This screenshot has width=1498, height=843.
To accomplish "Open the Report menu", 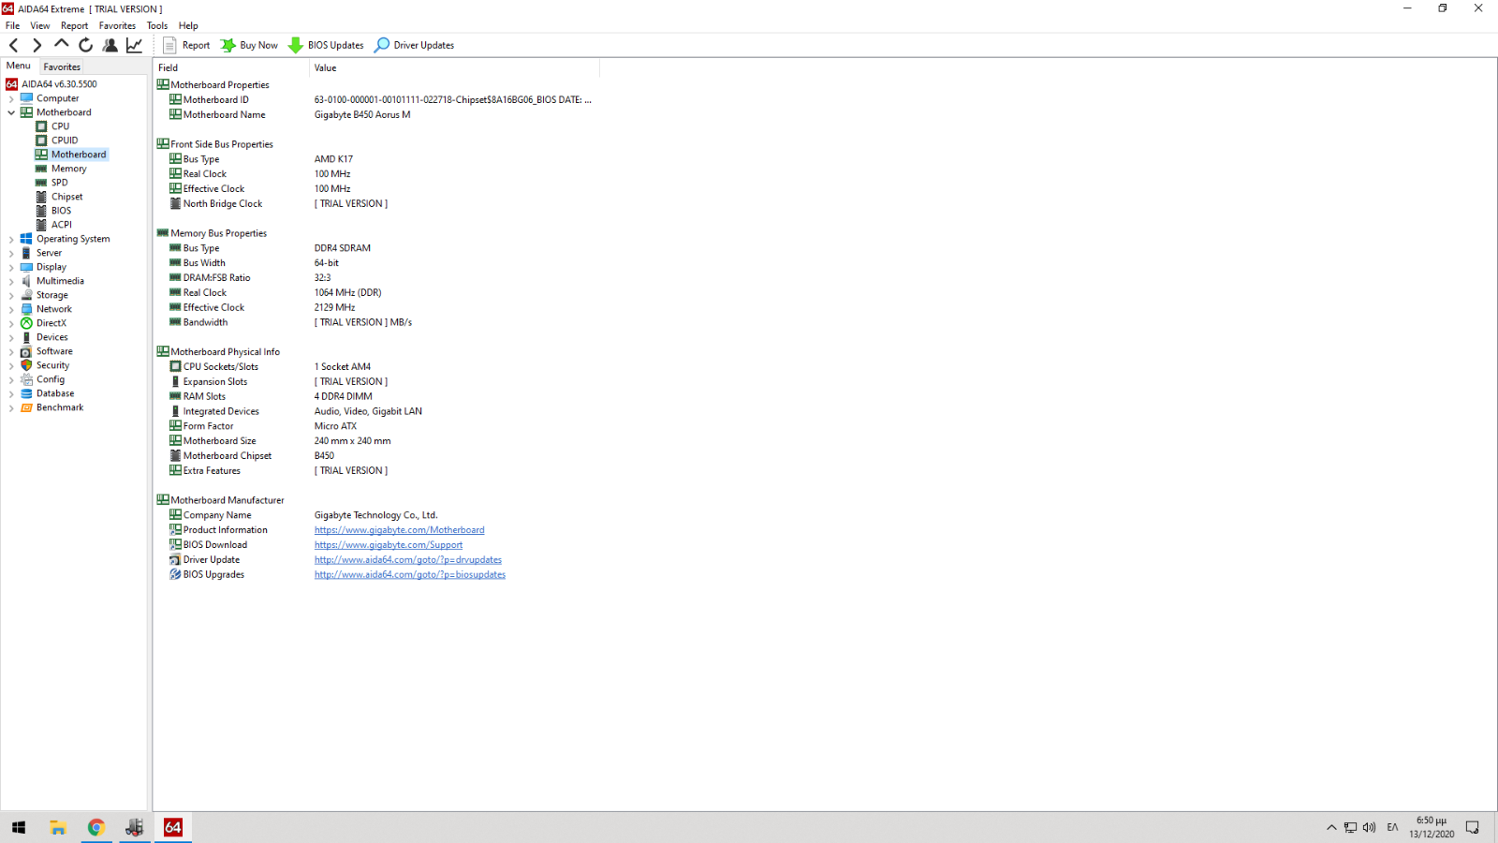I will (x=75, y=25).
